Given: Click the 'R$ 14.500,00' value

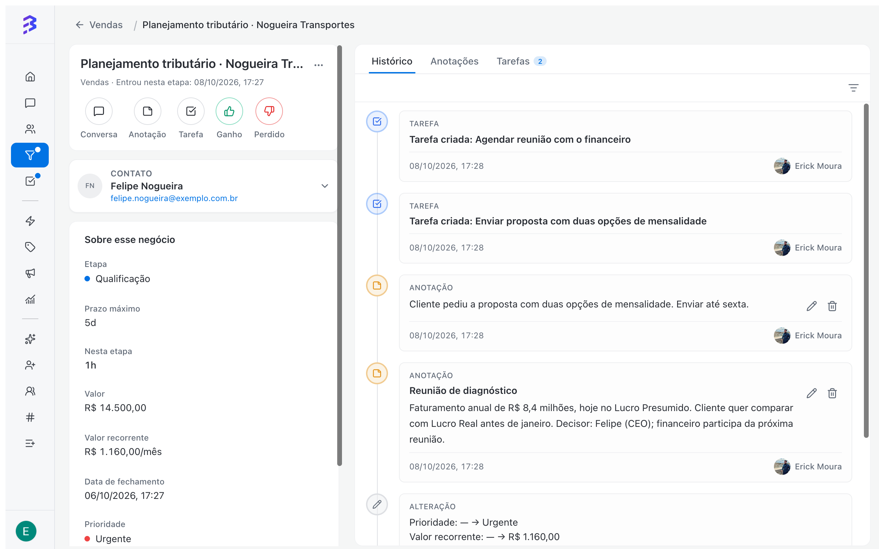Looking at the screenshot, I should pos(115,408).
